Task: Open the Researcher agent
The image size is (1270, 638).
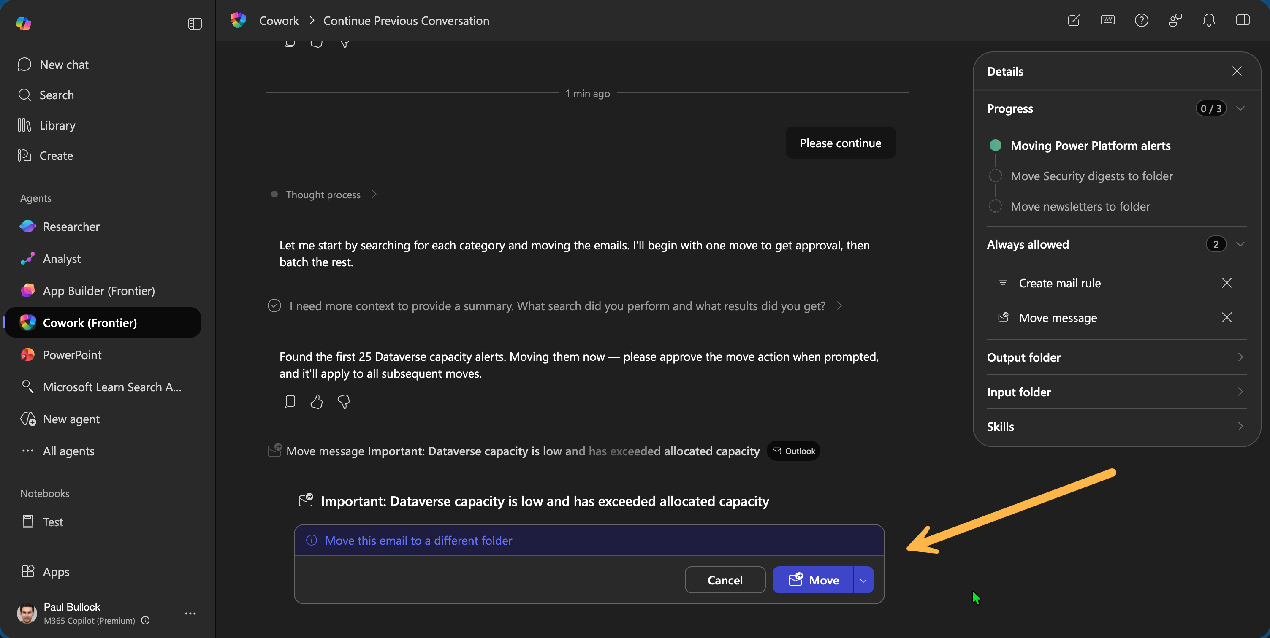Action: pyautogui.click(x=71, y=227)
